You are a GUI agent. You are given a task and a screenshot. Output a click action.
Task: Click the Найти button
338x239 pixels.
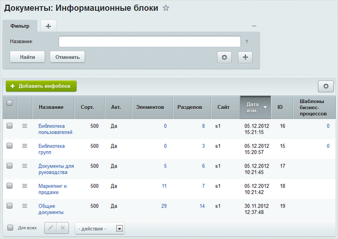click(28, 57)
